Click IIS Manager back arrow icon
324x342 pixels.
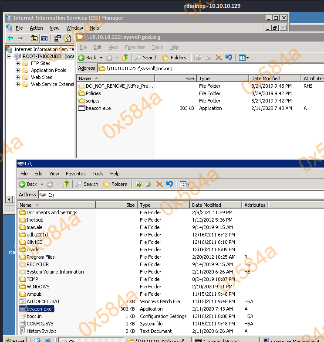point(10,38)
